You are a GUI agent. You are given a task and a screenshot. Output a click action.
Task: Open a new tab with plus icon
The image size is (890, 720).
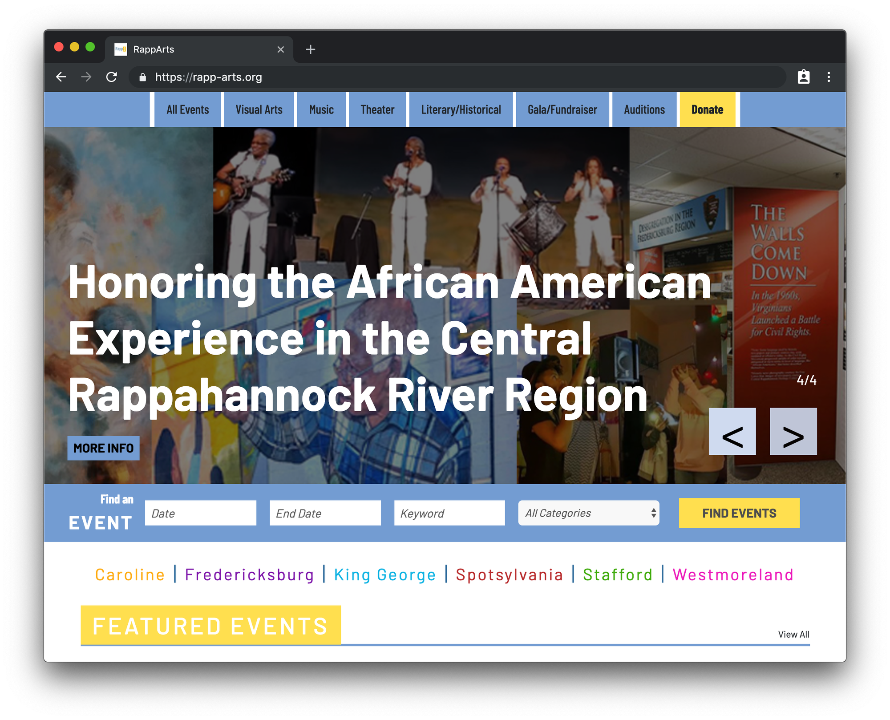tap(311, 49)
